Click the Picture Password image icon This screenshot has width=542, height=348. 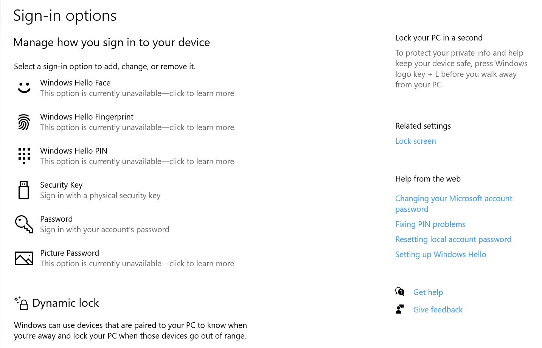click(x=24, y=258)
